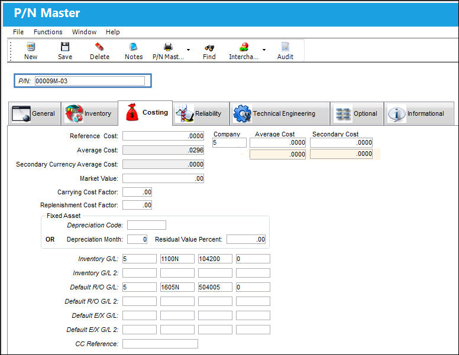Switch to the Inventory tab
Viewport: 459px width, 355px height.
[89, 114]
